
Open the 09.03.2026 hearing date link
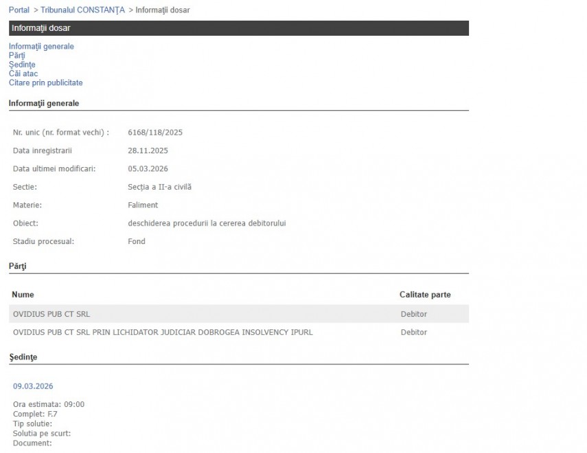[33, 386]
